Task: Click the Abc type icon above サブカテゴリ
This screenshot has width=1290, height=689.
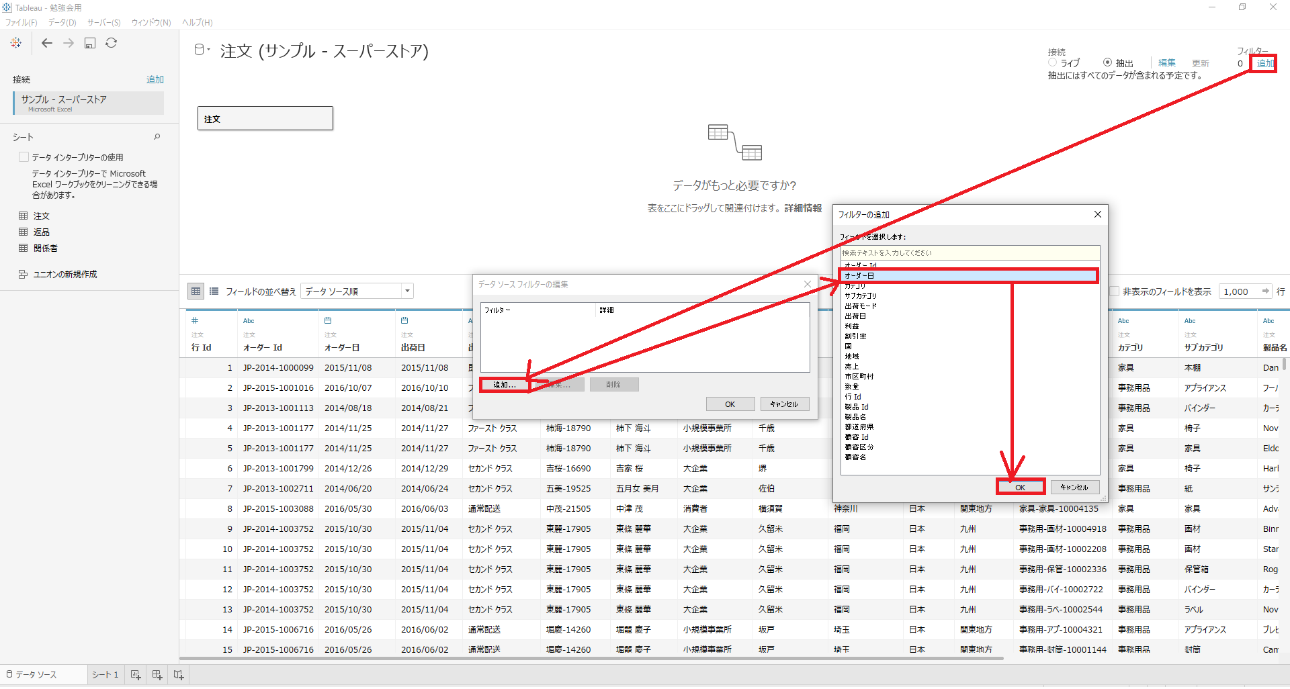Action: [x=1190, y=321]
